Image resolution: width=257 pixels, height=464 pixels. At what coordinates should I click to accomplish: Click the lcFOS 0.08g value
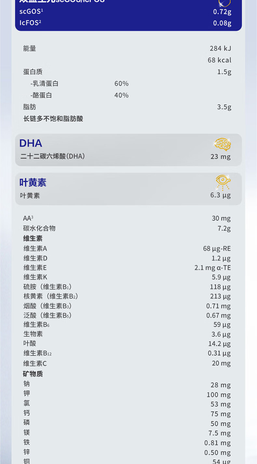[222, 23]
